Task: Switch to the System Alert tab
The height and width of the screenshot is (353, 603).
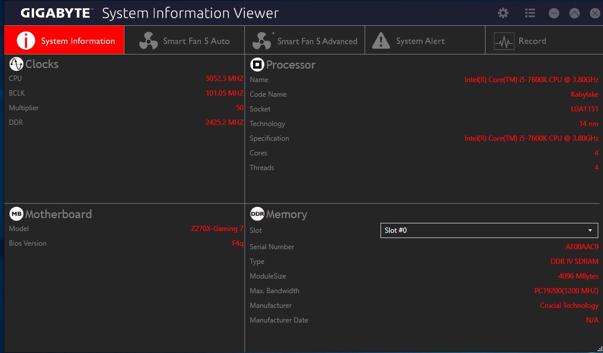Action: click(420, 41)
